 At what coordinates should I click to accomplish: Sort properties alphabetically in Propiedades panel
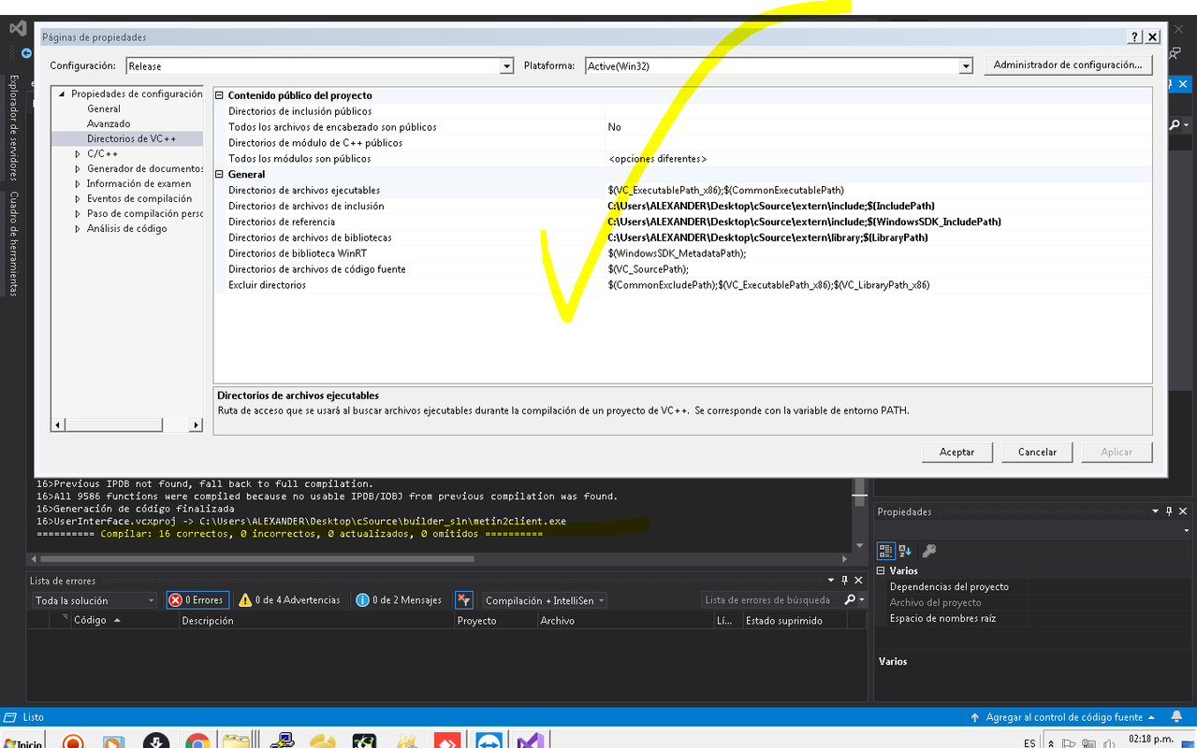(x=905, y=551)
